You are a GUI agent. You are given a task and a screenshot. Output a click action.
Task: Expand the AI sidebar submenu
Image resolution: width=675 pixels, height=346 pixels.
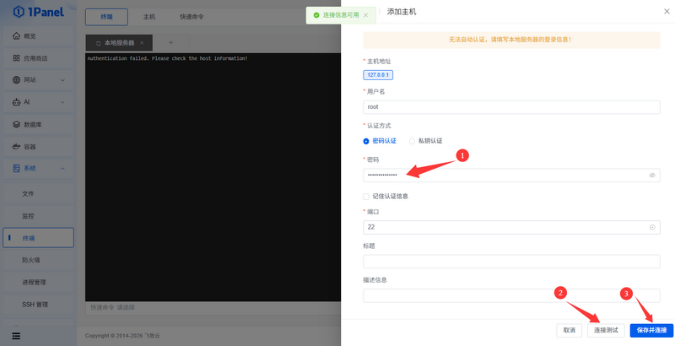click(x=38, y=102)
